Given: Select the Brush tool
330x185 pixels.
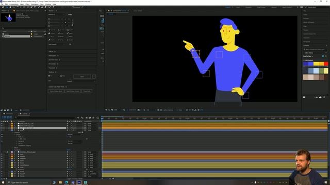Looking at the screenshot, I should [39, 7].
